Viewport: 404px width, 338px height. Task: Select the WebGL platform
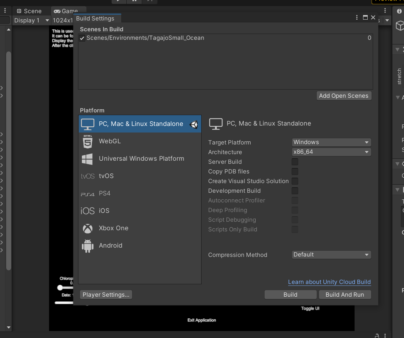pos(140,141)
